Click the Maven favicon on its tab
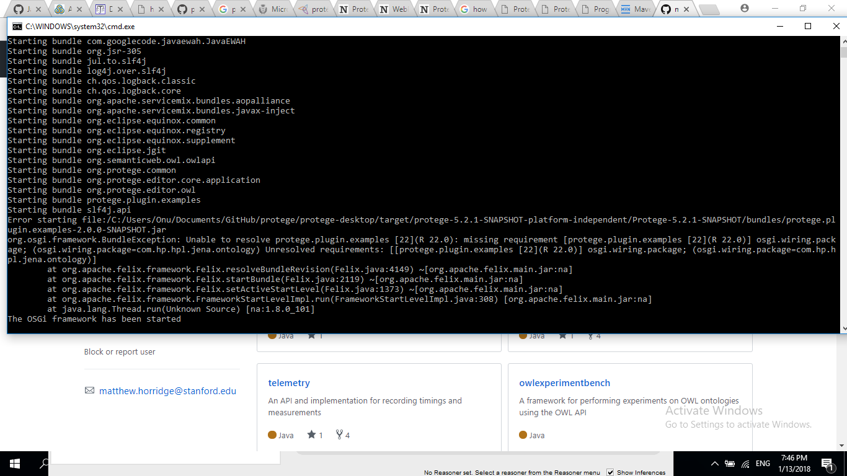The image size is (847, 476). (x=626, y=9)
